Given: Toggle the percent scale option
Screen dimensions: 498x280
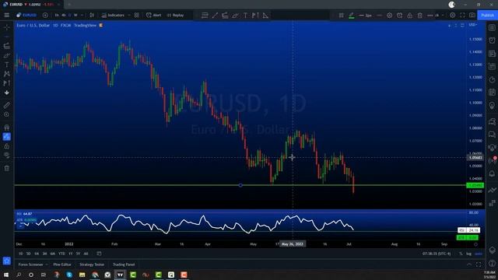Looking at the screenshot, I should 461,254.
